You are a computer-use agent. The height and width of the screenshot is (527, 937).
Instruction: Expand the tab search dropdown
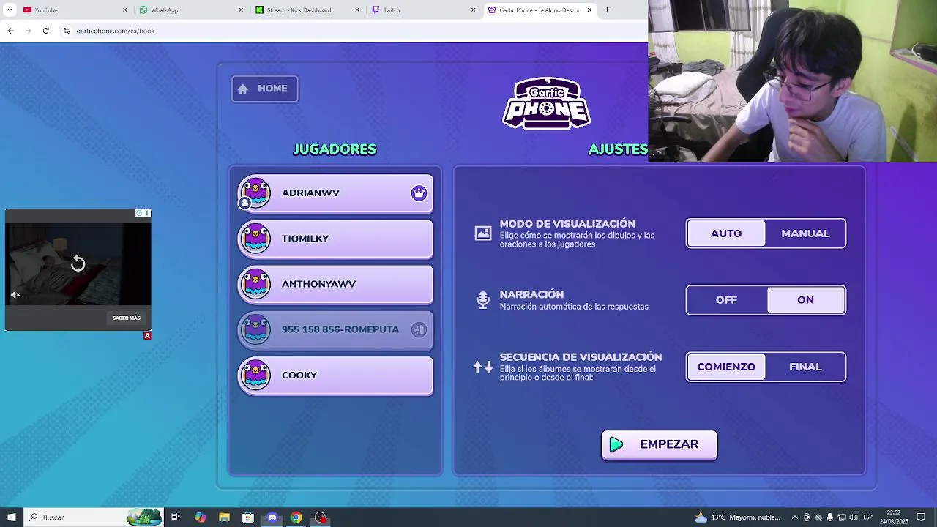(x=9, y=10)
